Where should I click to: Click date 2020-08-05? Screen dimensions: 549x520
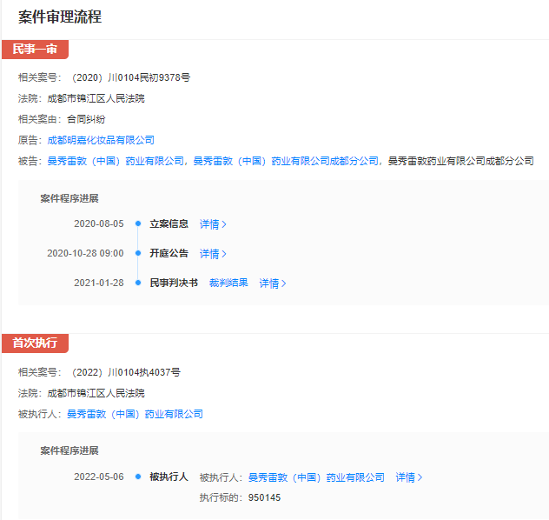click(x=99, y=223)
